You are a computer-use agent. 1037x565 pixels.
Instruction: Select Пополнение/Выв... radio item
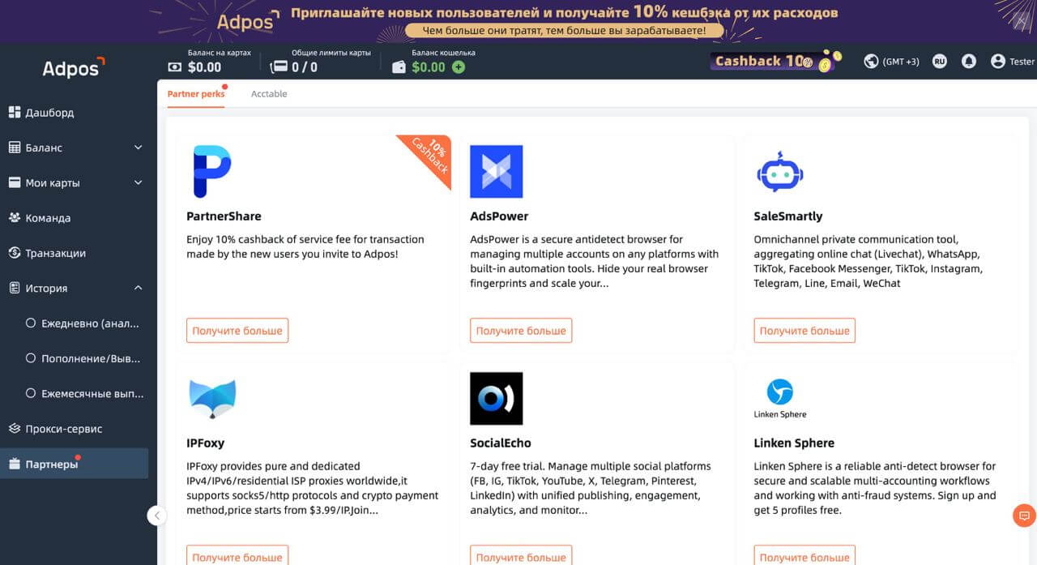[31, 358]
